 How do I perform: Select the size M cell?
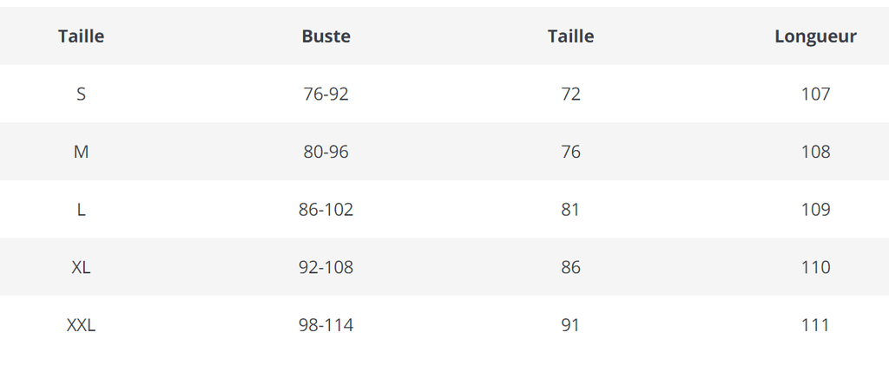81,152
